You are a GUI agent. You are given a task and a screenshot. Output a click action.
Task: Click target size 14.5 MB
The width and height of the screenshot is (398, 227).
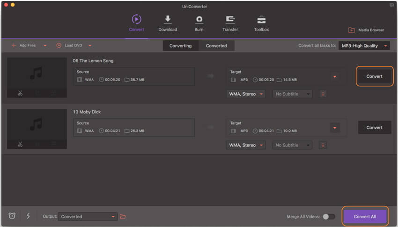coord(290,80)
